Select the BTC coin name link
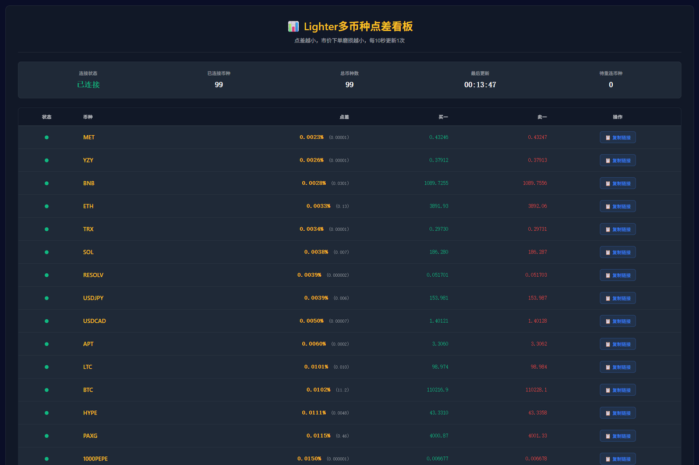 coord(88,390)
